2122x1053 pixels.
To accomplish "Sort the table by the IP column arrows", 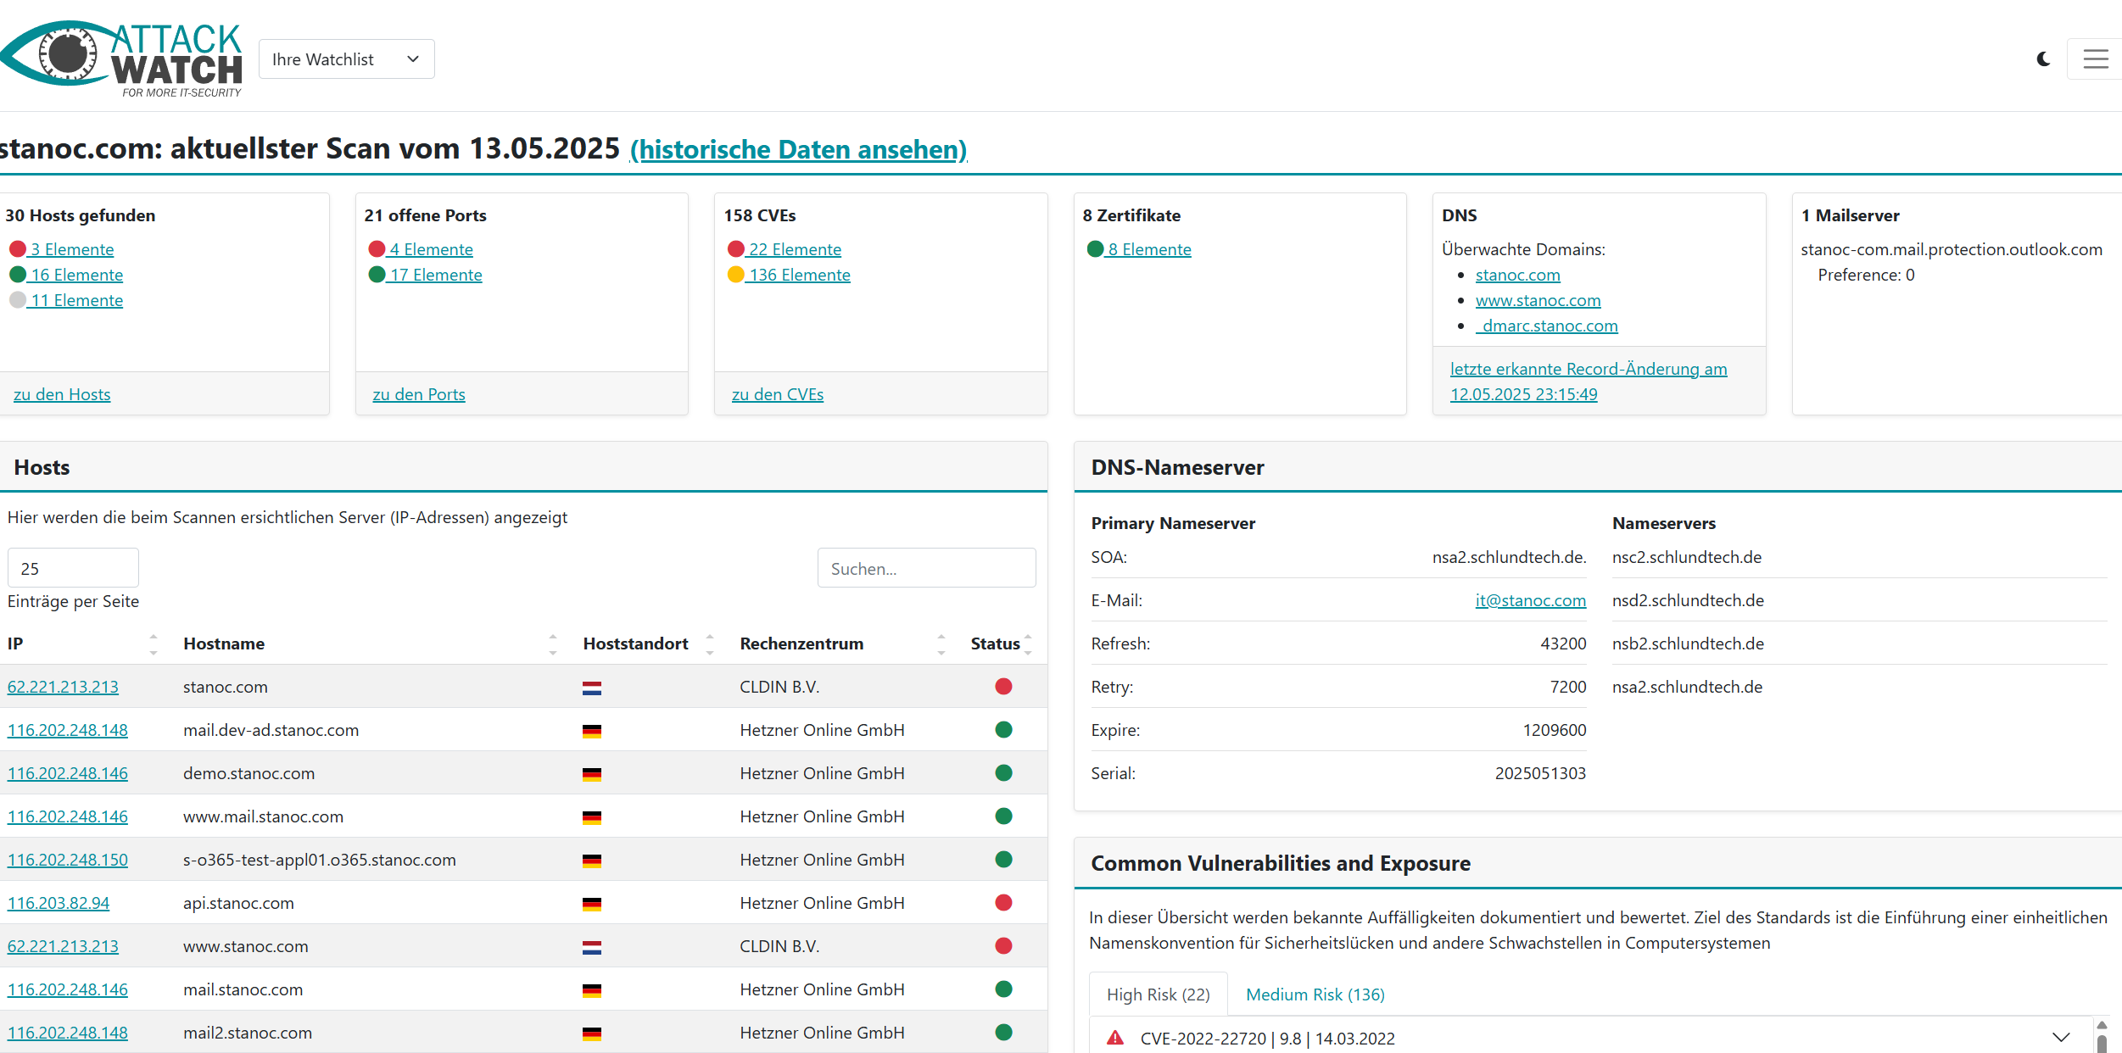I will 154,643.
